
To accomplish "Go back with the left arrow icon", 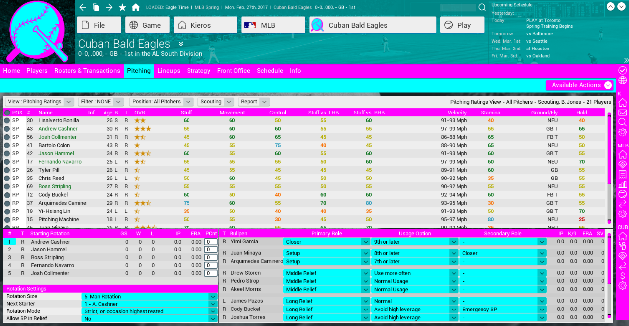I will [83, 7].
